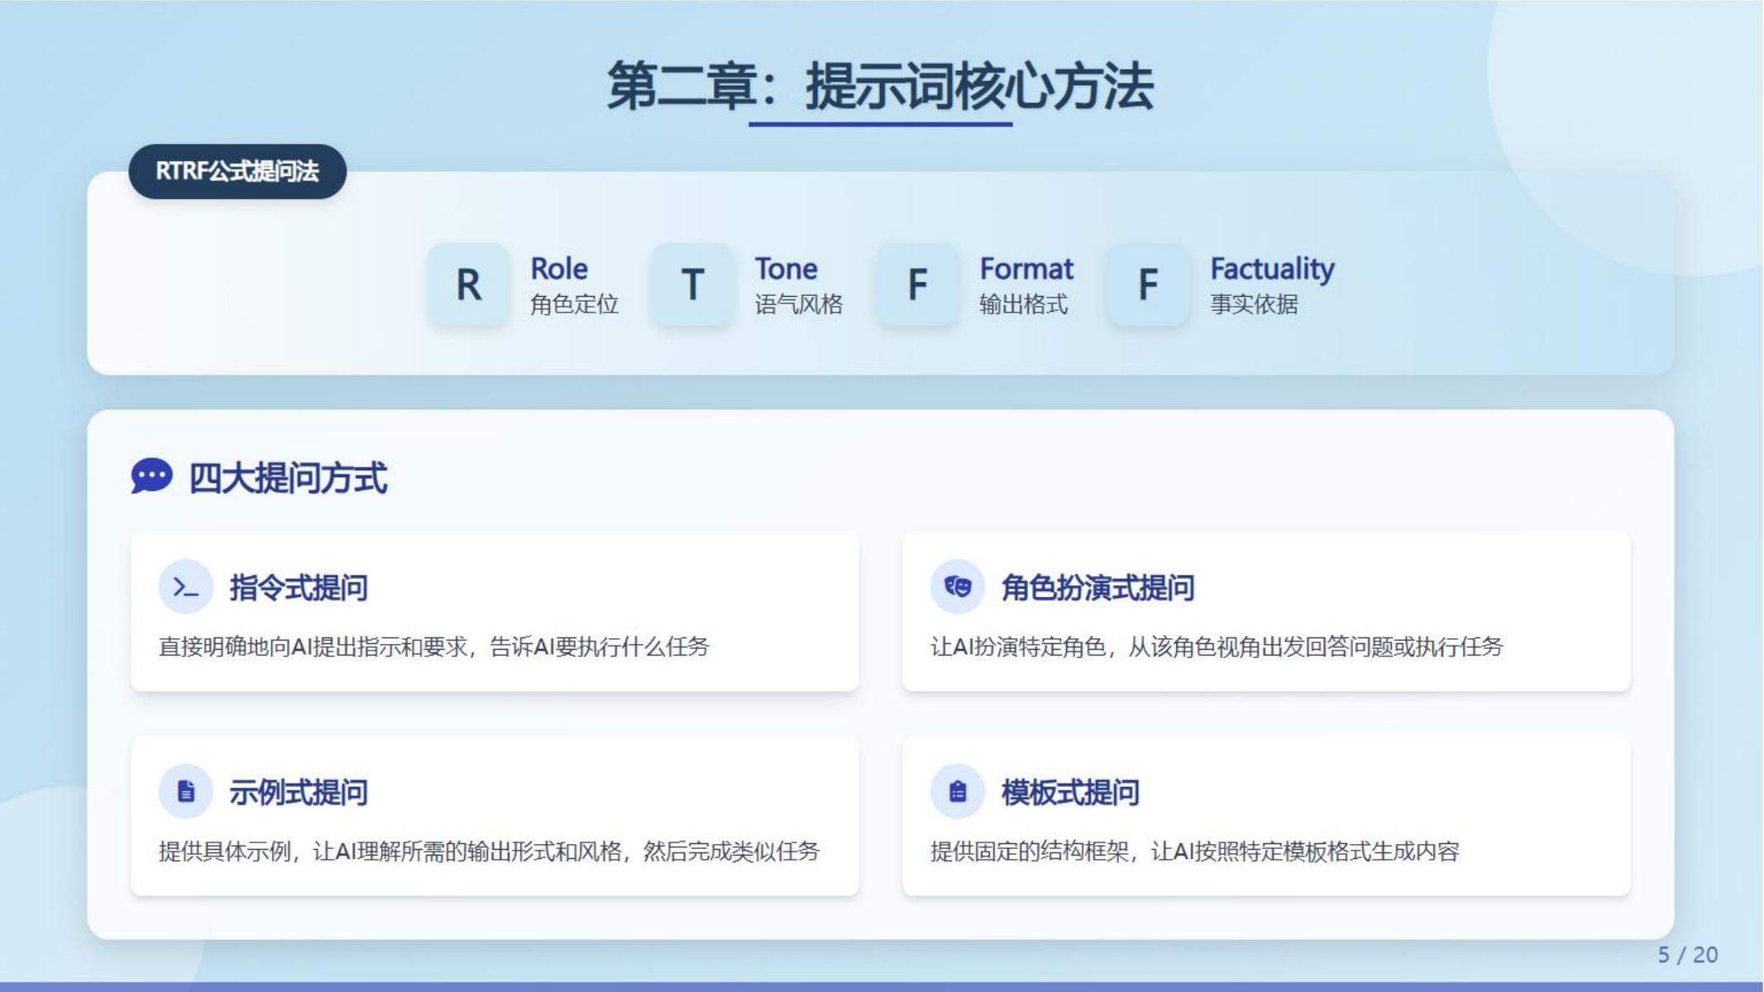
Task: Click the bottom progress bar strip
Action: (882, 986)
